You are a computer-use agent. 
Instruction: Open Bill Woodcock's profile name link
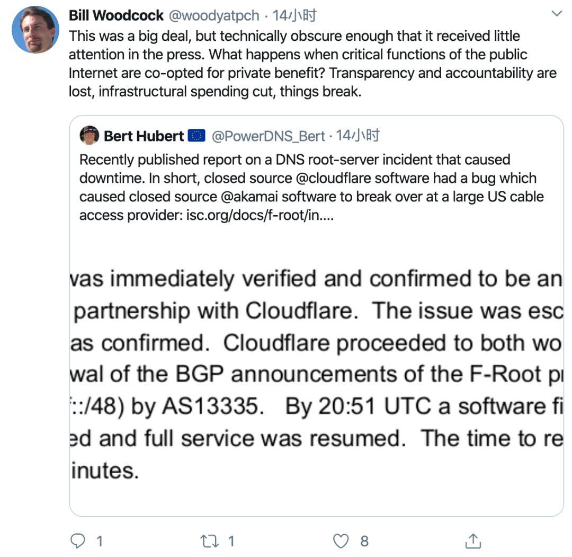tap(116, 15)
